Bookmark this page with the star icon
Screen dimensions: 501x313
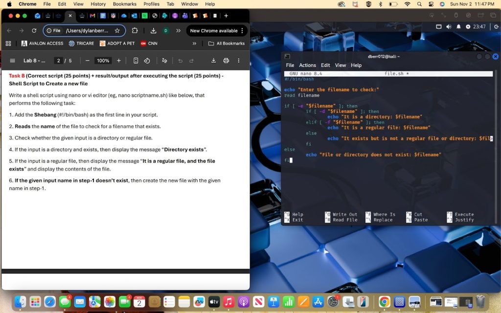click(x=117, y=30)
